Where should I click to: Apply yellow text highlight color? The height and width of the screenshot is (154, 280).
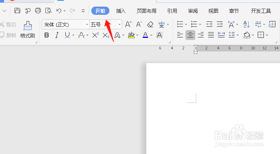click(131, 35)
